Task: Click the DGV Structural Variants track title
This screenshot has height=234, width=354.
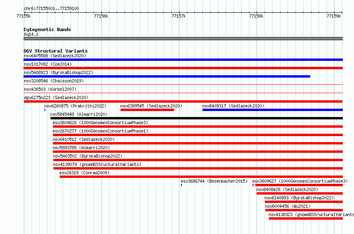Action: (x=56, y=51)
